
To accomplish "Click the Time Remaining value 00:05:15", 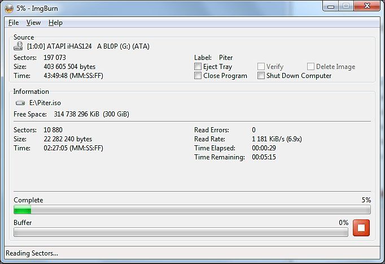I will [264, 157].
